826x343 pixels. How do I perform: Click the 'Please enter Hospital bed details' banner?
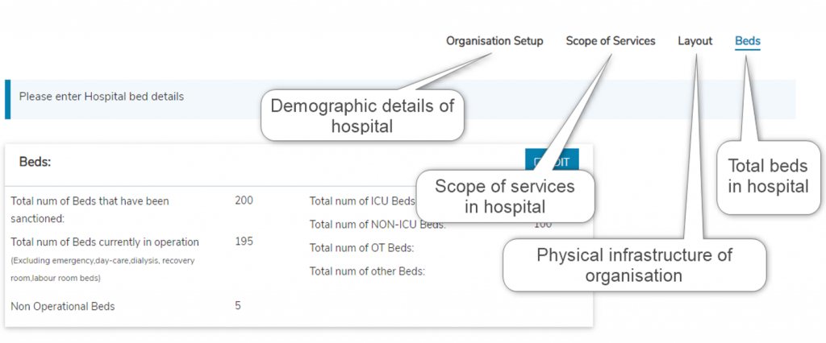(102, 97)
